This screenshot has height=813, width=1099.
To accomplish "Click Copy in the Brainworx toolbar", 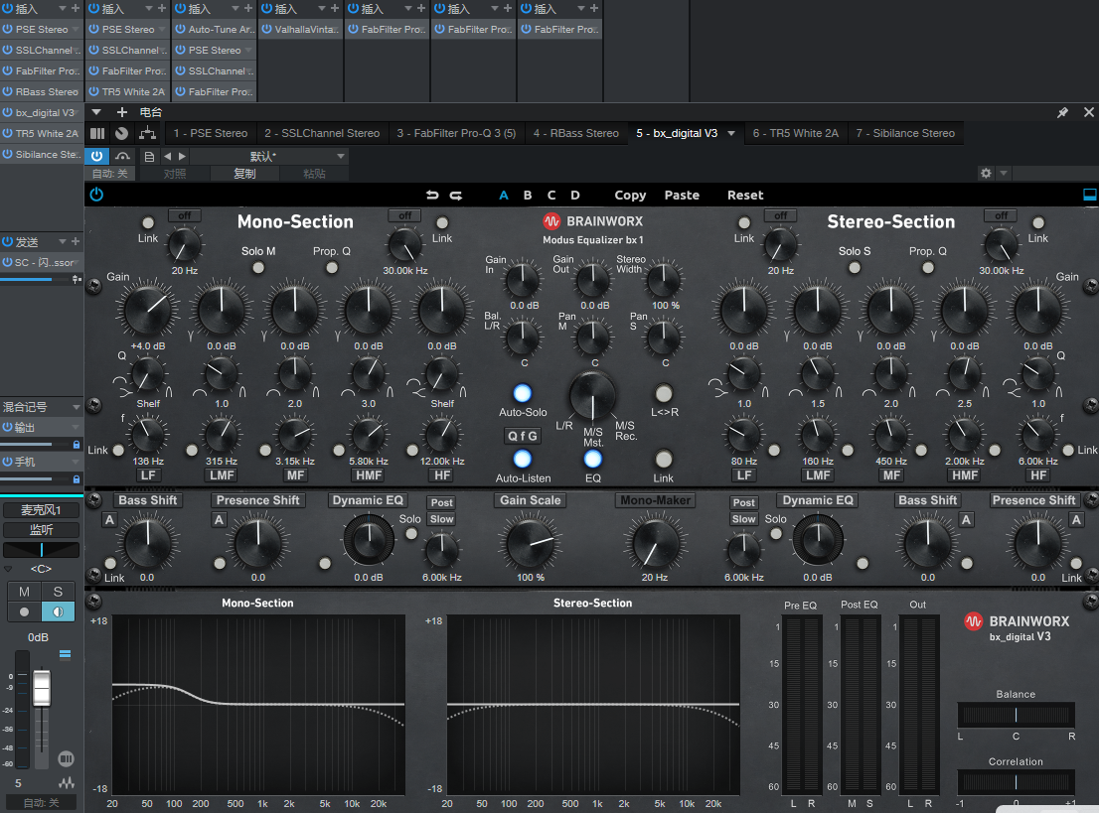I will 630,196.
